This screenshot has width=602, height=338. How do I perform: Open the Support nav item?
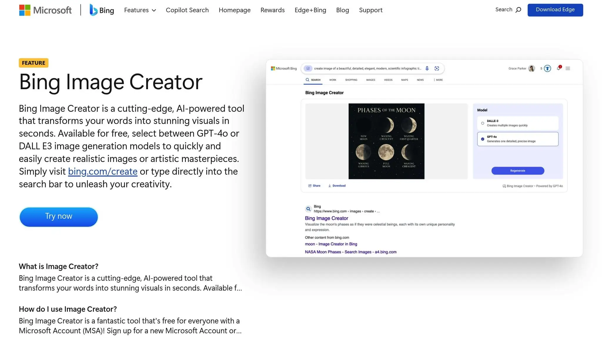point(371,10)
